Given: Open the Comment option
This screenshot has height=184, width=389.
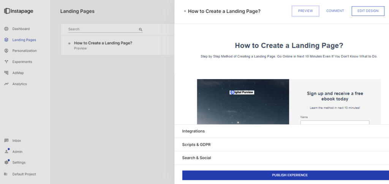Looking at the screenshot, I should (x=335, y=11).
